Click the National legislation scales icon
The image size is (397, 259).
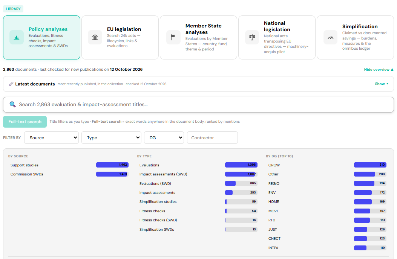[x=252, y=37]
